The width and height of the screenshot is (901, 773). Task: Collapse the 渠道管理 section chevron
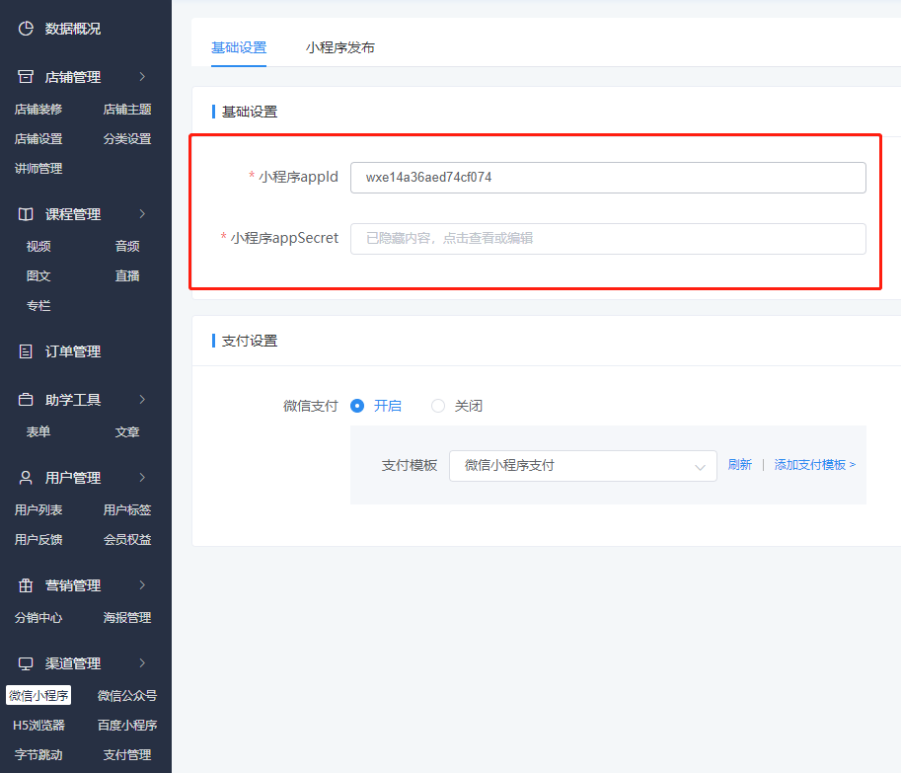click(142, 663)
